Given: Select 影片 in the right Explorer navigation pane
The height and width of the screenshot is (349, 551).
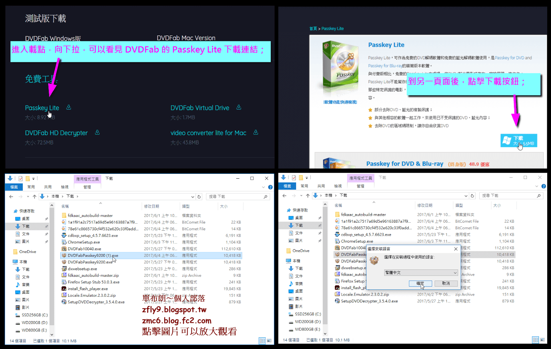Looking at the screenshot, I should pos(299,306).
